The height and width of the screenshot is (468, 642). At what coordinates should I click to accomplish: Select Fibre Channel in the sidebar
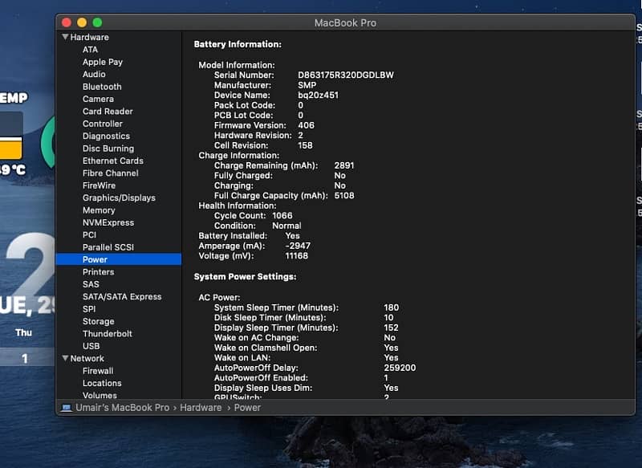(x=111, y=173)
